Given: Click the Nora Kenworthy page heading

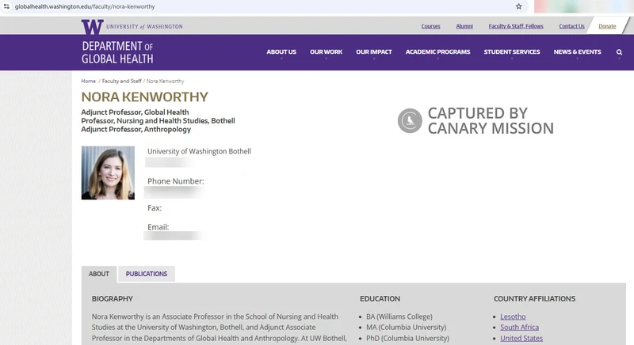Looking at the screenshot, I should 144,97.
